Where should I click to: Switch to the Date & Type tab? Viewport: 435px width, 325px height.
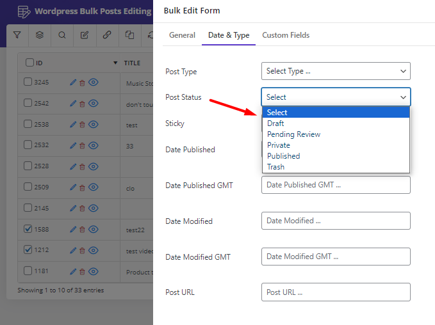tap(229, 35)
